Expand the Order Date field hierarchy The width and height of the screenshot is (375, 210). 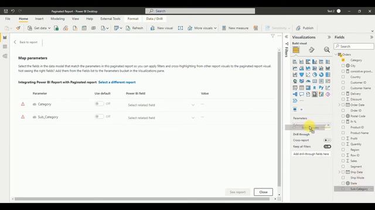(x=339, y=105)
